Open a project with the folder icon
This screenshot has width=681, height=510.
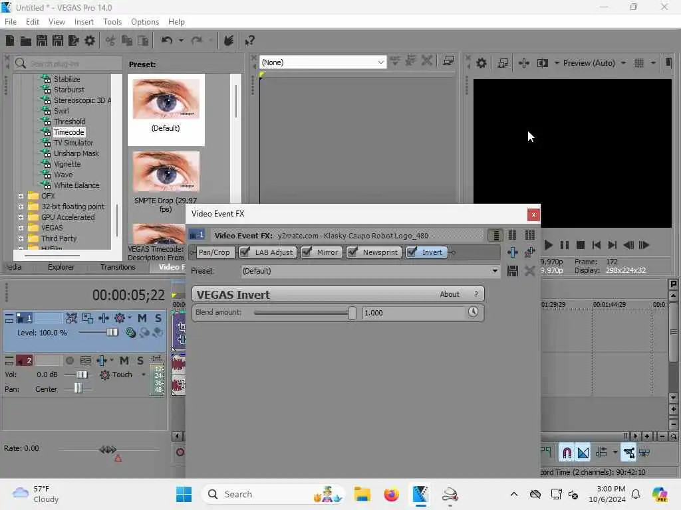pos(26,41)
